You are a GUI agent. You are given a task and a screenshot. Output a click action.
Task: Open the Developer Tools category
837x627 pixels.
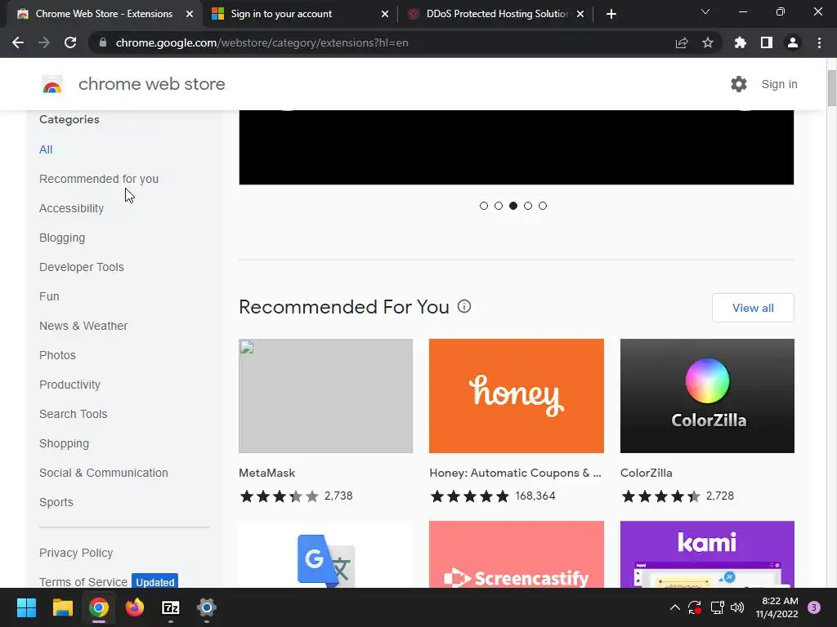[x=82, y=267]
